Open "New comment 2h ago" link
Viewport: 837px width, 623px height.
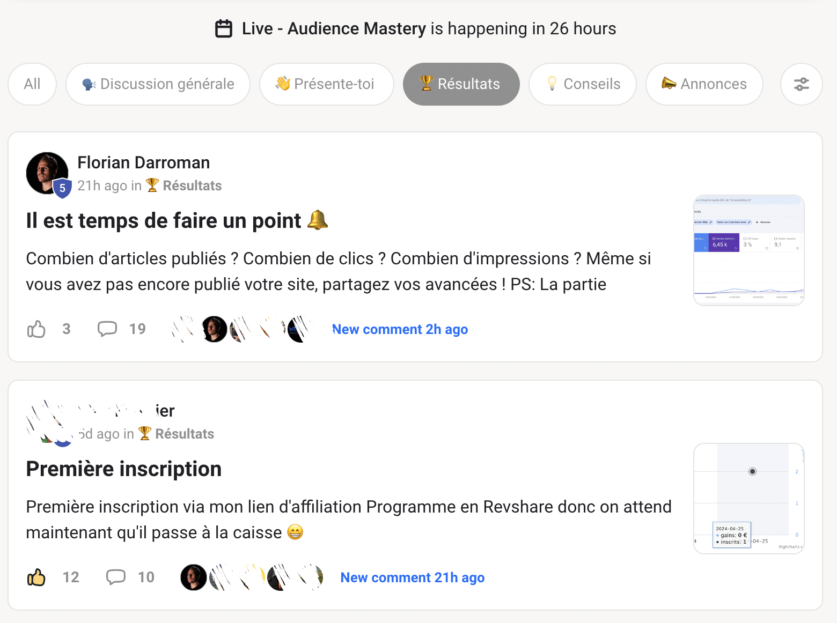400,329
